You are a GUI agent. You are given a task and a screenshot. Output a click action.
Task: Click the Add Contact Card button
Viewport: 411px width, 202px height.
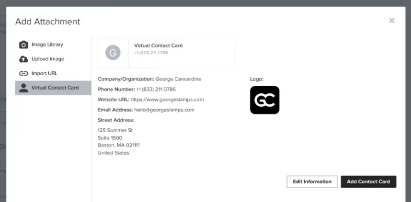[x=368, y=182]
